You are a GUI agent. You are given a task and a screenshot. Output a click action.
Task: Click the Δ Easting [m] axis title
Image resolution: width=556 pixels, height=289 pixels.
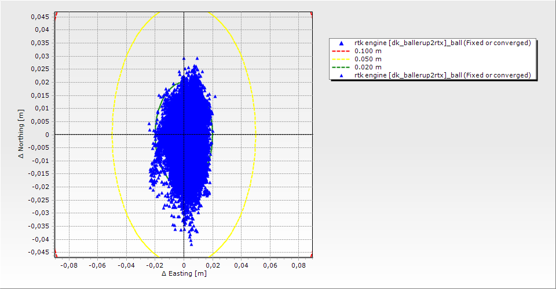point(184,273)
